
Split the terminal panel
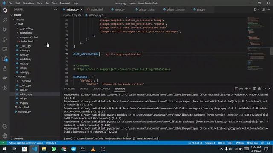[x=254, y=89]
